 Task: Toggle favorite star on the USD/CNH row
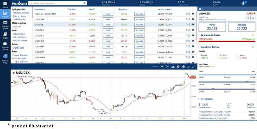[186, 19]
